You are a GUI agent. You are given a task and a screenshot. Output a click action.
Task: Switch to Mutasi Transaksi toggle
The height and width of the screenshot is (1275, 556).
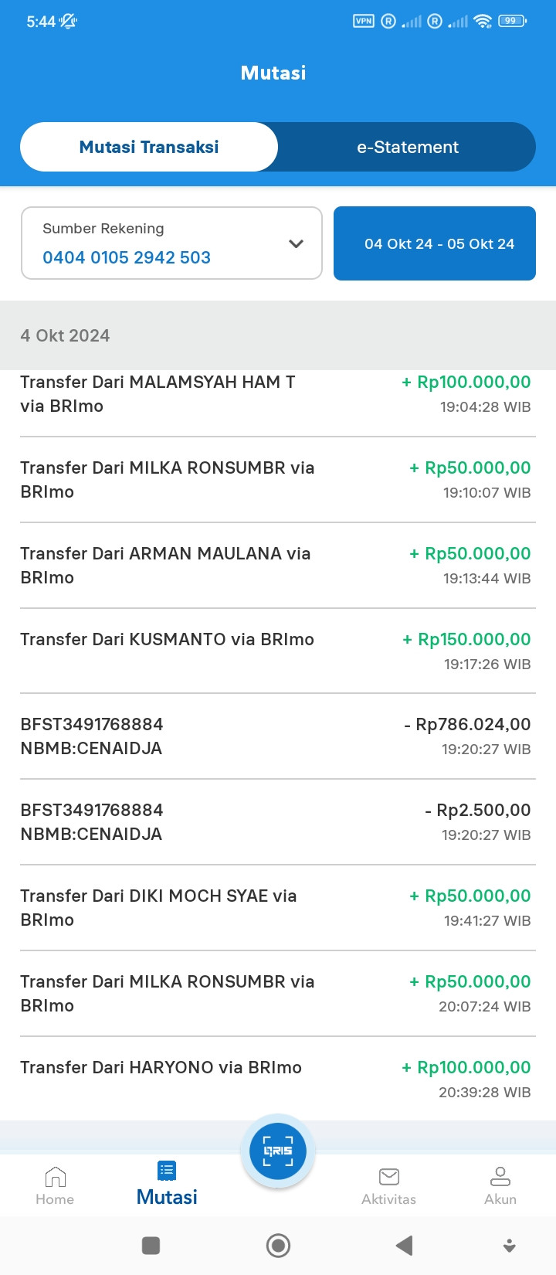149,147
